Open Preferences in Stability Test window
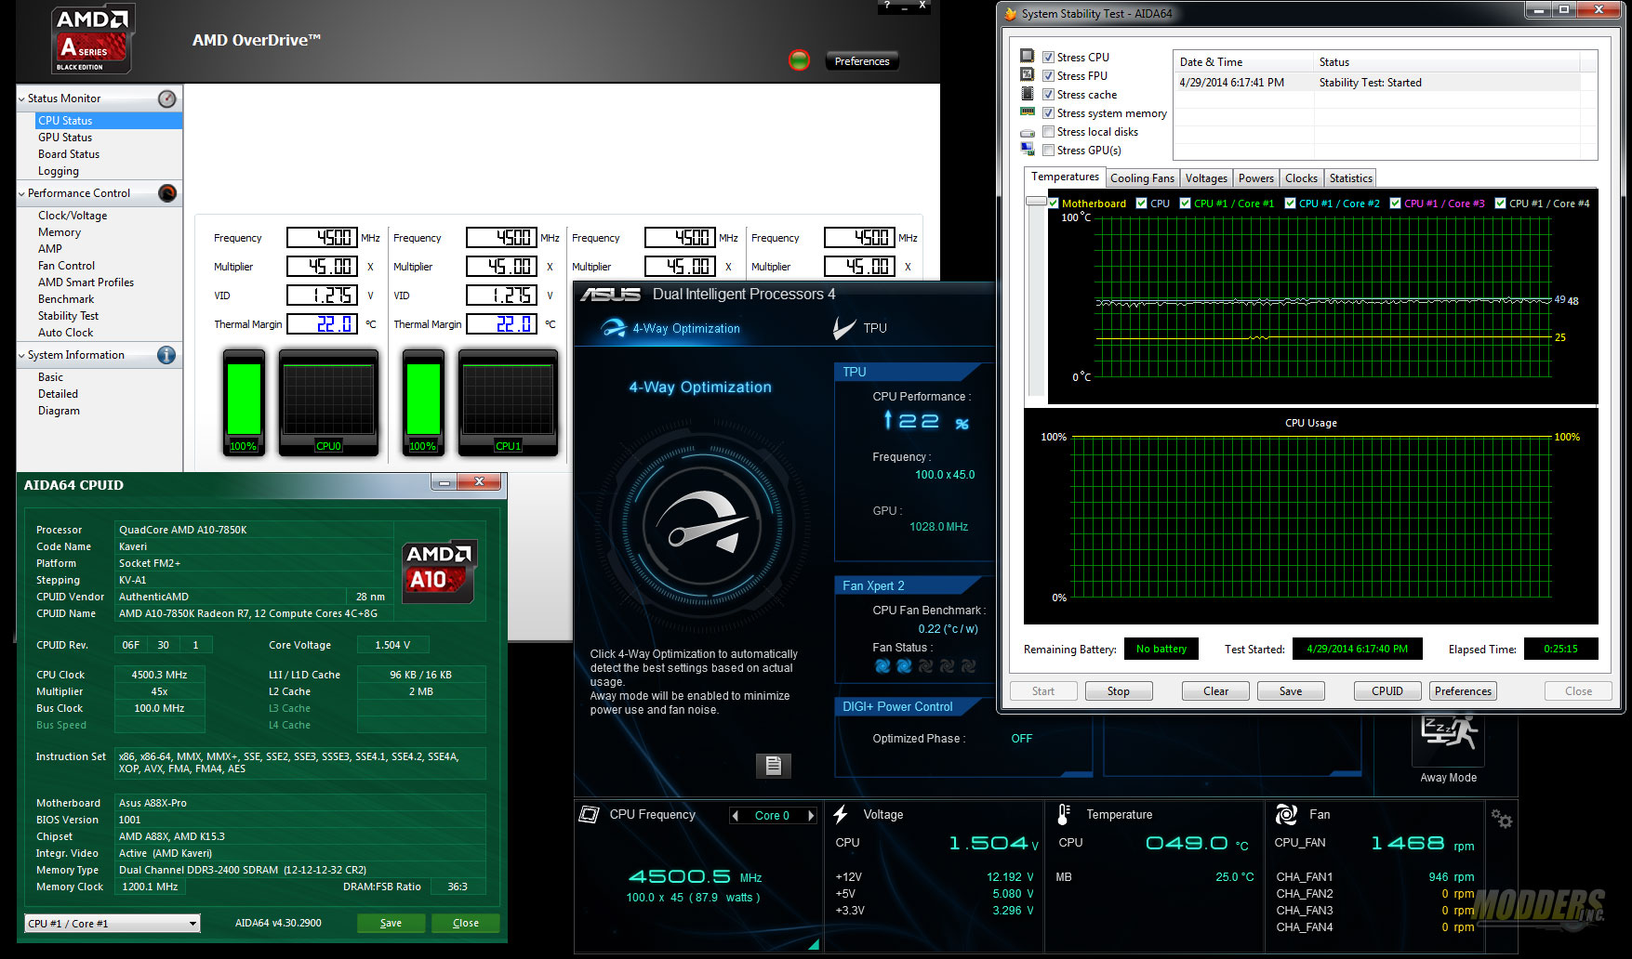 click(x=1463, y=691)
